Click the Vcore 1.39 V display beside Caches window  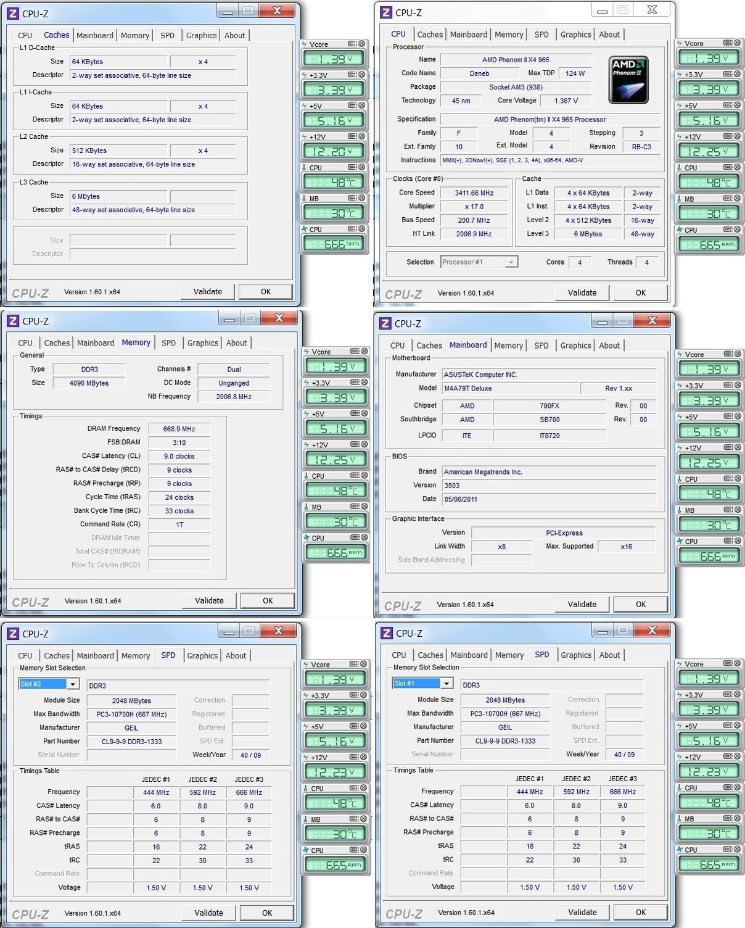pos(334,59)
